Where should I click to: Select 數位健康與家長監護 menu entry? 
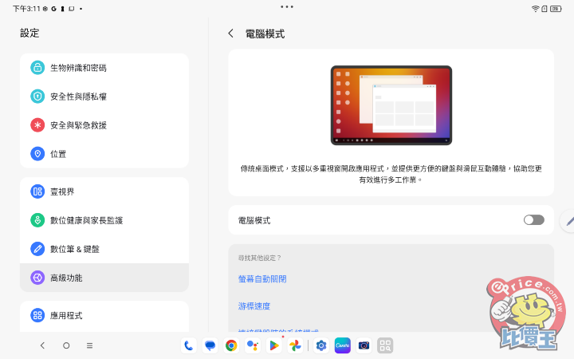coord(104,220)
